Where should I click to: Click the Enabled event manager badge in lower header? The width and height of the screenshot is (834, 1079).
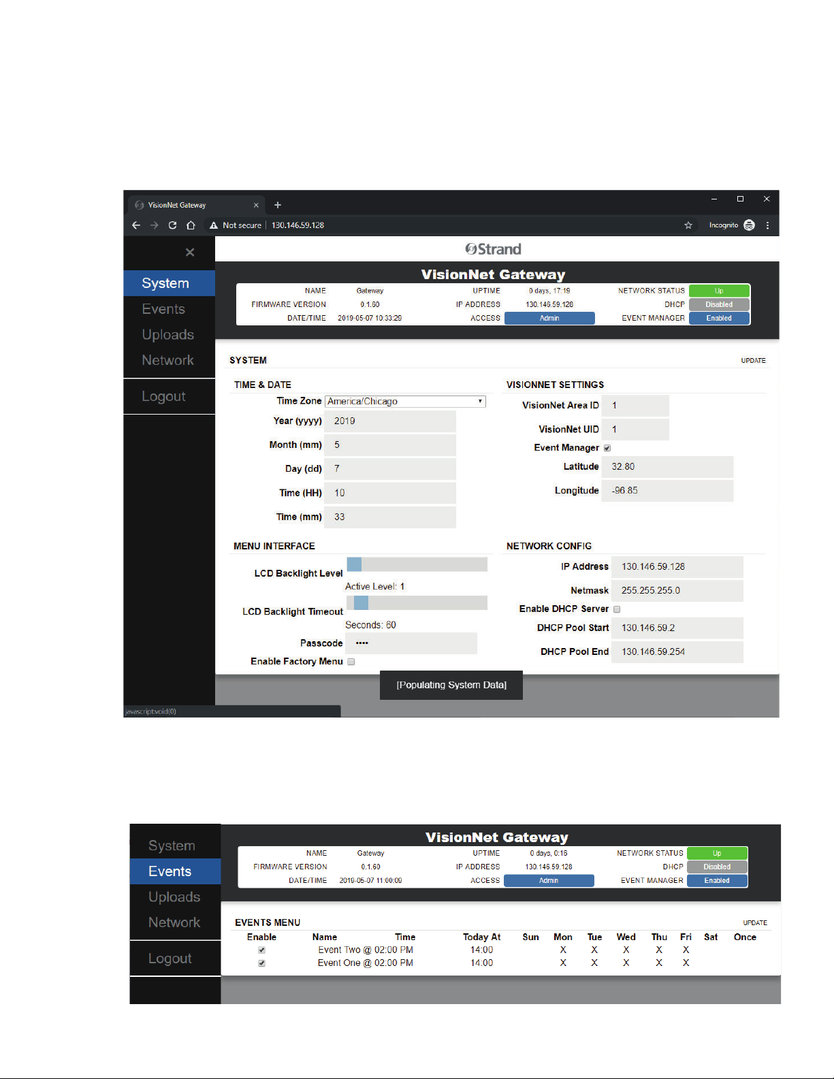[x=717, y=880]
